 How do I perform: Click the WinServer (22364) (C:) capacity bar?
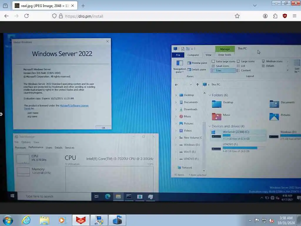pos(244,135)
